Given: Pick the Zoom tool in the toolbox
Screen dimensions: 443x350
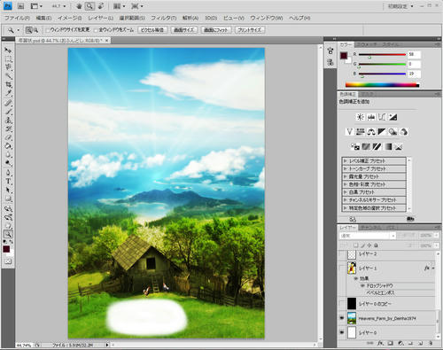Looking at the screenshot, I should click(8, 234).
